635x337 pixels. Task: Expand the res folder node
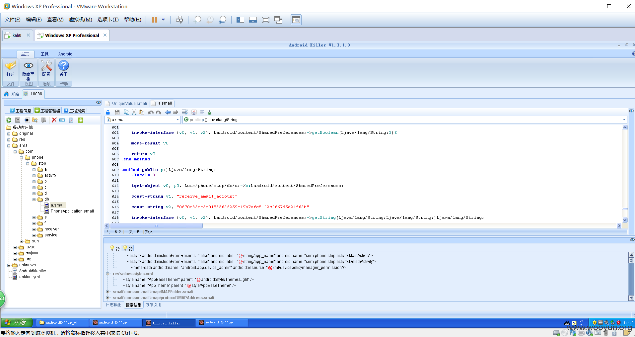click(9, 140)
